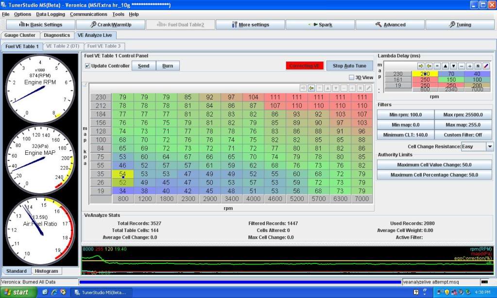Screen dimensions: 497x298
Task: Click the plus increment icon on Lambda Delay table
Action: click(x=470, y=66)
